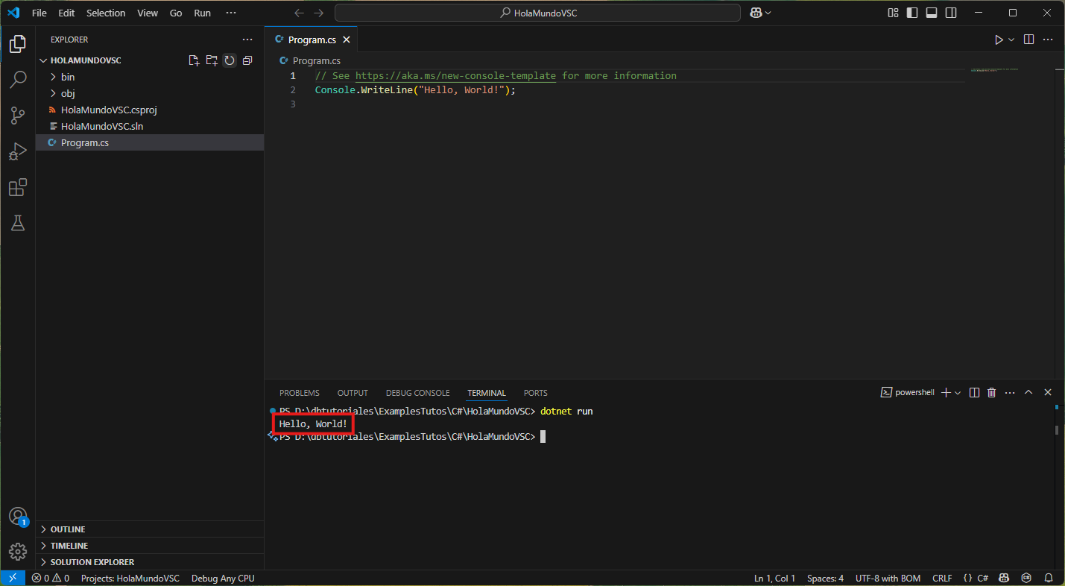The image size is (1065, 586).
Task: Open HolaMundoVSC.csproj file
Action: coord(149,110)
